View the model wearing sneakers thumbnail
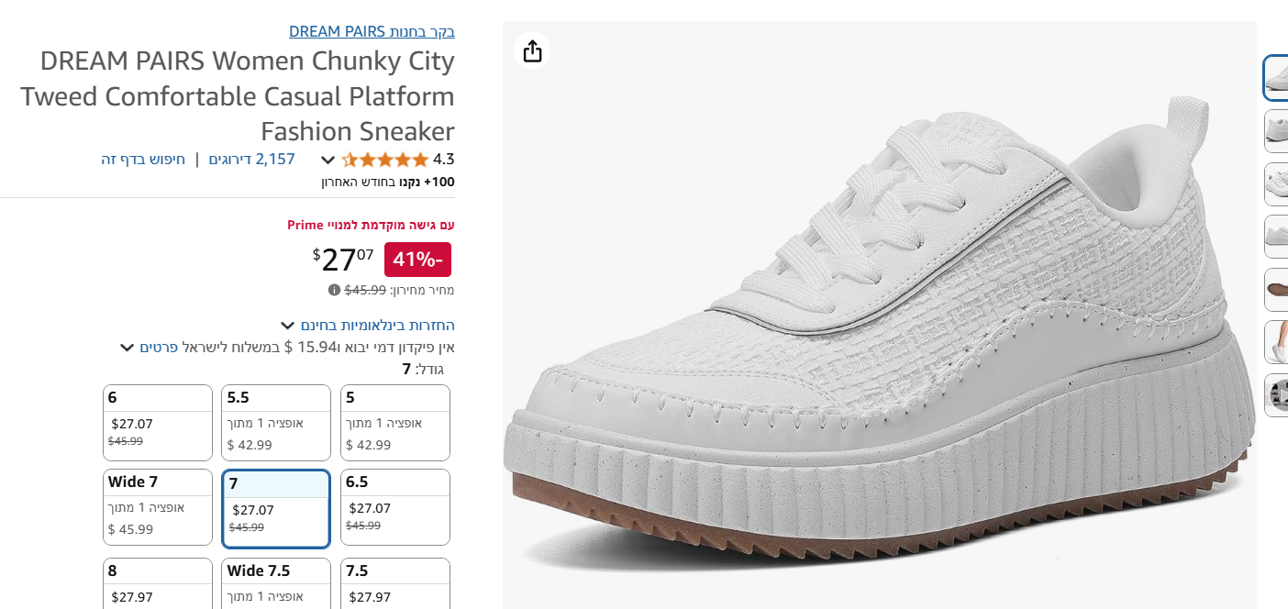Screen dimensions: 1288x609 click(x=1276, y=342)
